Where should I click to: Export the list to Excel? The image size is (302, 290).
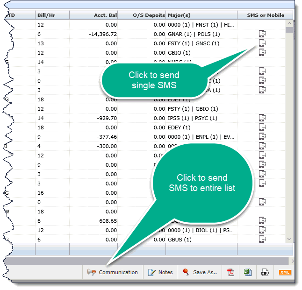[x=247, y=272]
